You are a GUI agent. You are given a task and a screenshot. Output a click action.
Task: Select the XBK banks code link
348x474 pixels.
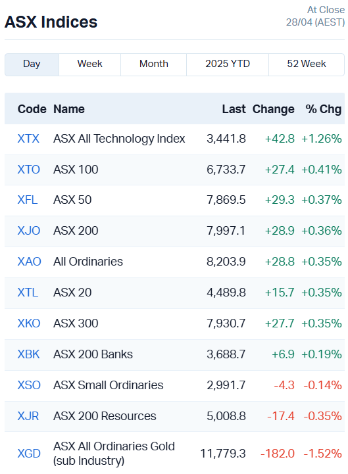point(28,354)
